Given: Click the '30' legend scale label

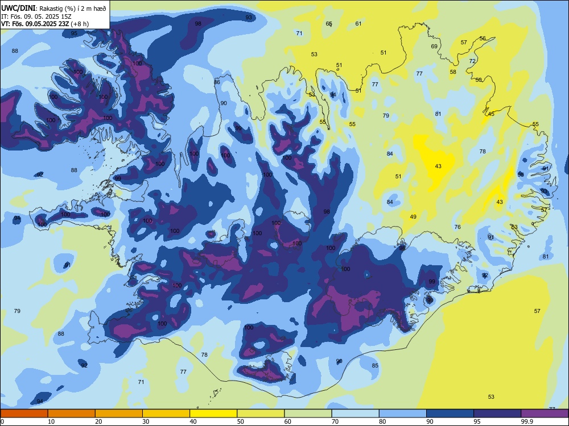Looking at the screenshot, I should pyautogui.click(x=146, y=421).
